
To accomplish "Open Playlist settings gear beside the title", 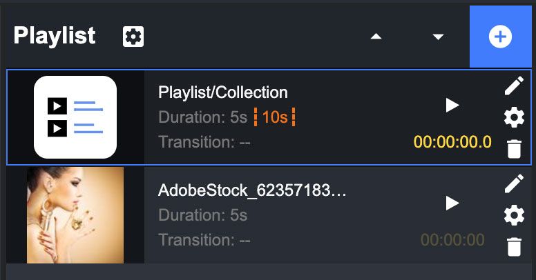I will tap(133, 37).
